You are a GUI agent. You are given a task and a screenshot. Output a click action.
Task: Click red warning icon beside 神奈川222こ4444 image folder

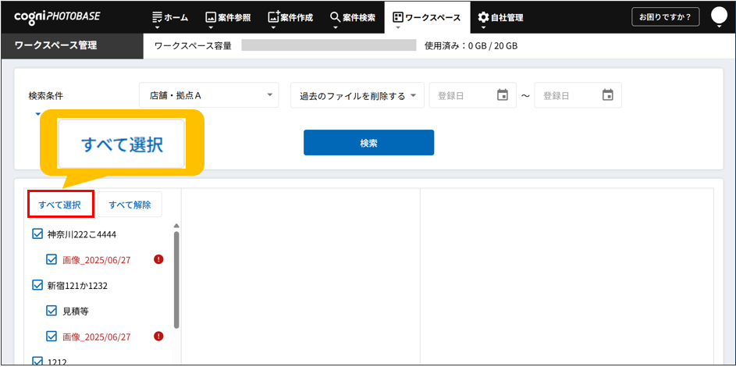coord(158,259)
